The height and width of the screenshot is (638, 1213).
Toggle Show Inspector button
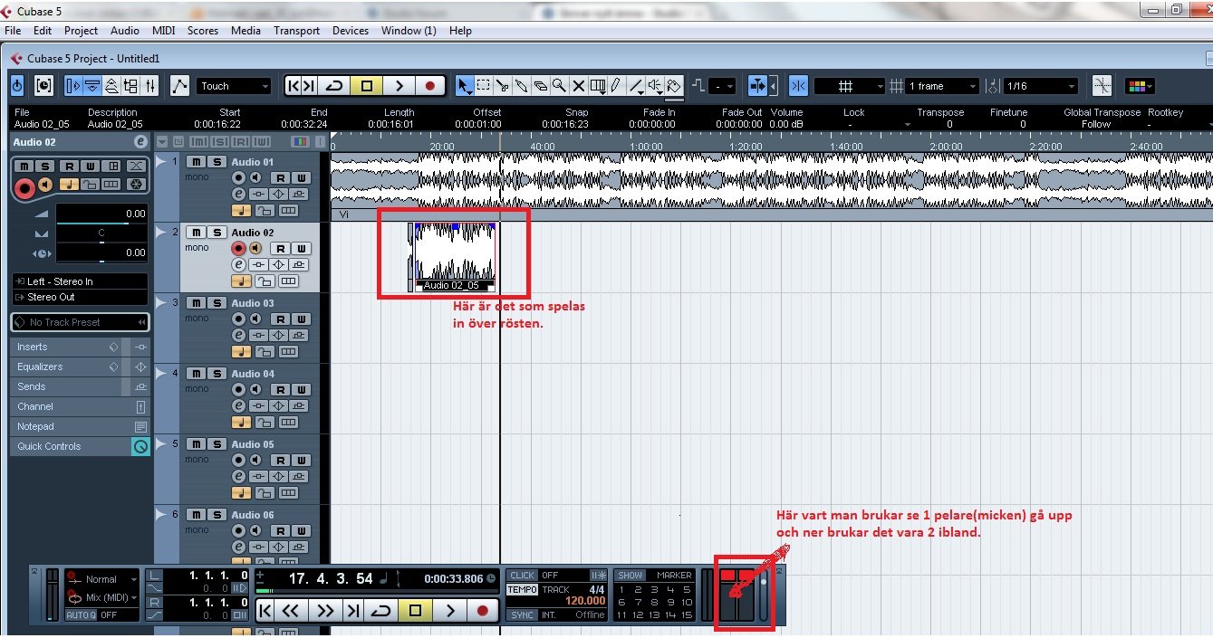[73, 86]
